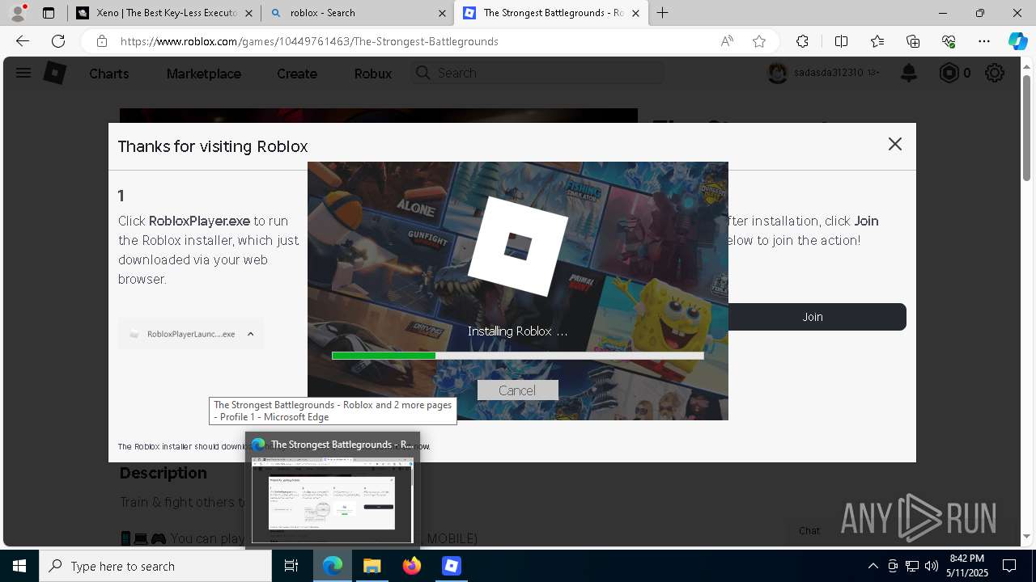The height and width of the screenshot is (582, 1036).
Task: Click the Join button
Action: pyautogui.click(x=813, y=317)
